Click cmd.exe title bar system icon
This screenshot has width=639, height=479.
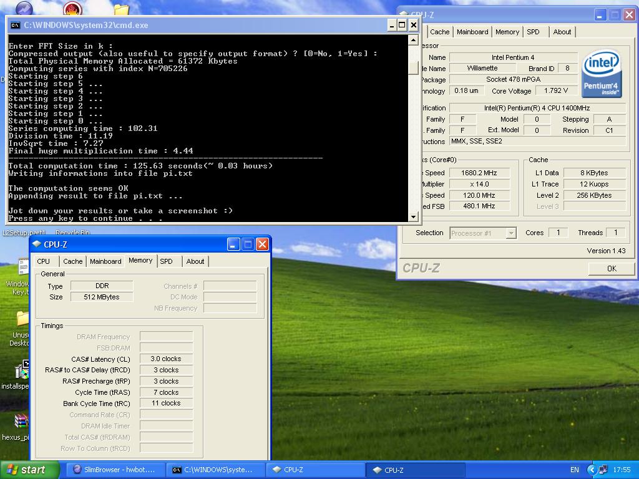point(15,25)
